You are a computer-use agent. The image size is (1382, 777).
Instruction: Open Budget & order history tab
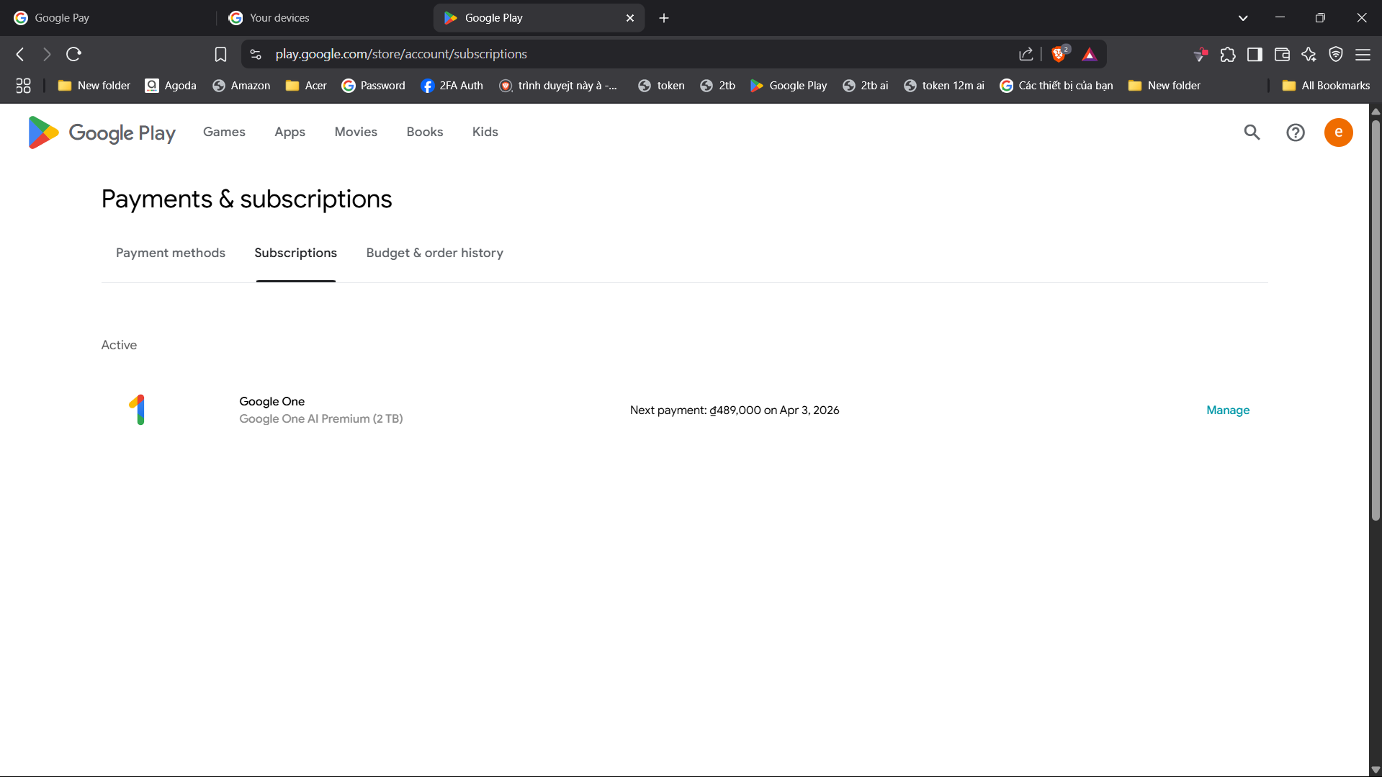click(x=434, y=253)
